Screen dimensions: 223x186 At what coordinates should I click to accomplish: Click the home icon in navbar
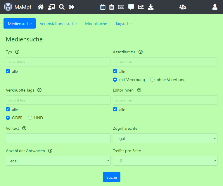(x=41, y=7)
